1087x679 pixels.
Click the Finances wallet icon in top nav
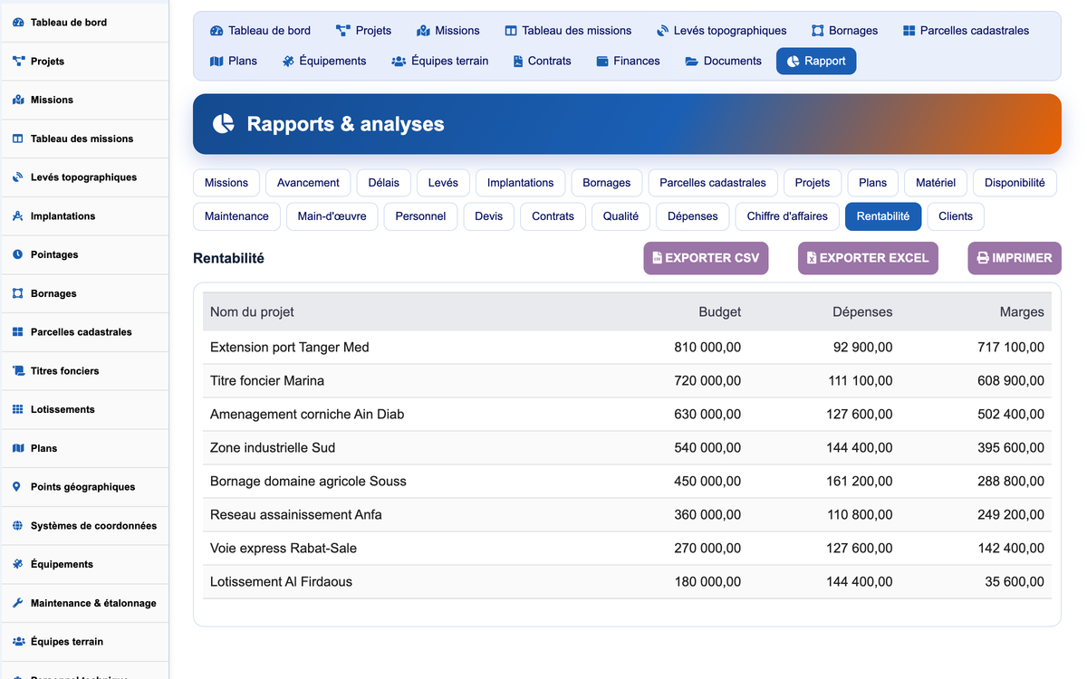click(602, 62)
